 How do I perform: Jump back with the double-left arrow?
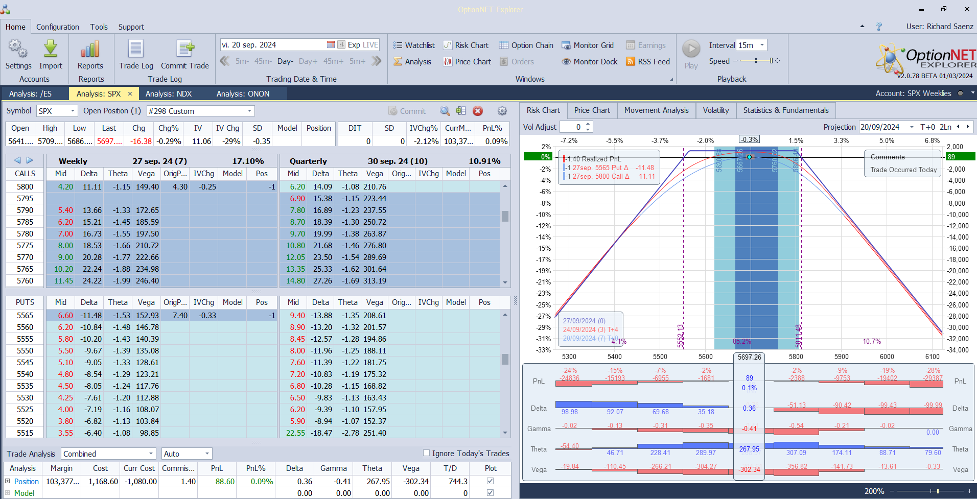click(x=224, y=61)
